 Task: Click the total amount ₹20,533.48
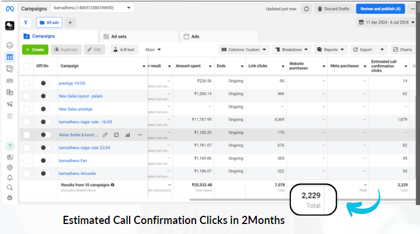[x=201, y=185]
